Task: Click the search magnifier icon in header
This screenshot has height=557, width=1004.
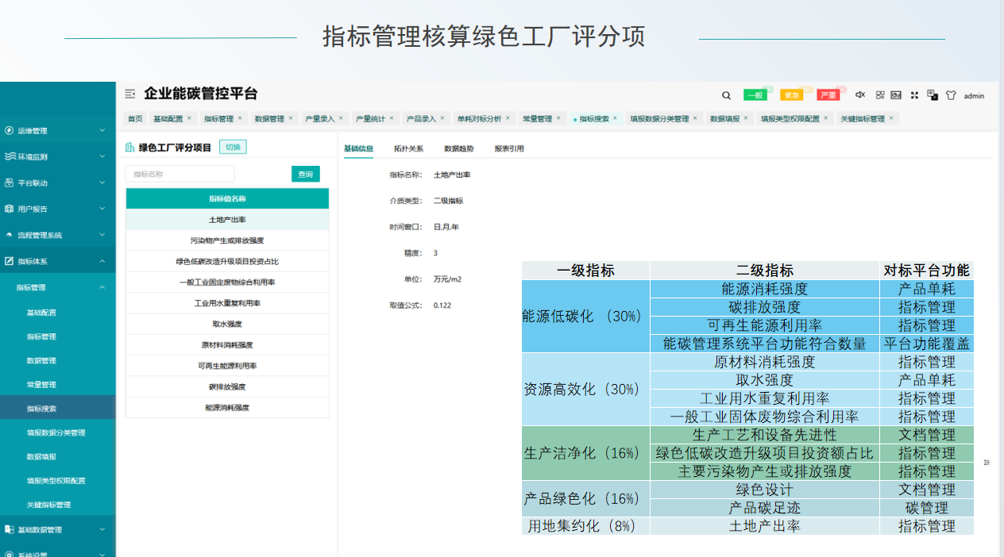Action: pos(726,95)
